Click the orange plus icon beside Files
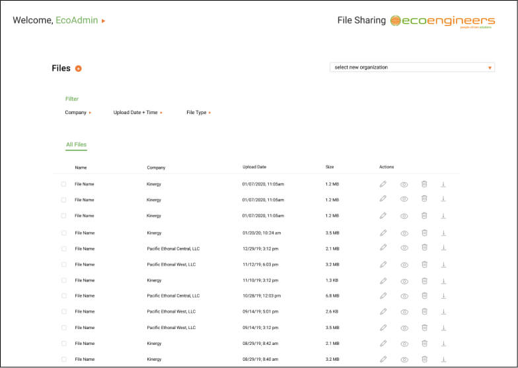This screenshot has height=368, width=518. point(78,69)
